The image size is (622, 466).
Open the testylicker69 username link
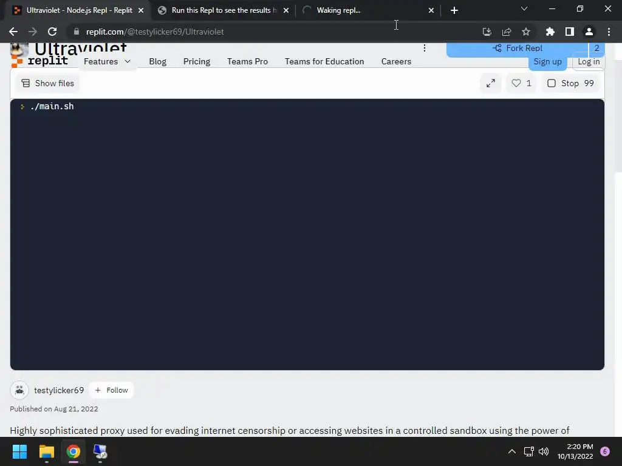(x=59, y=390)
